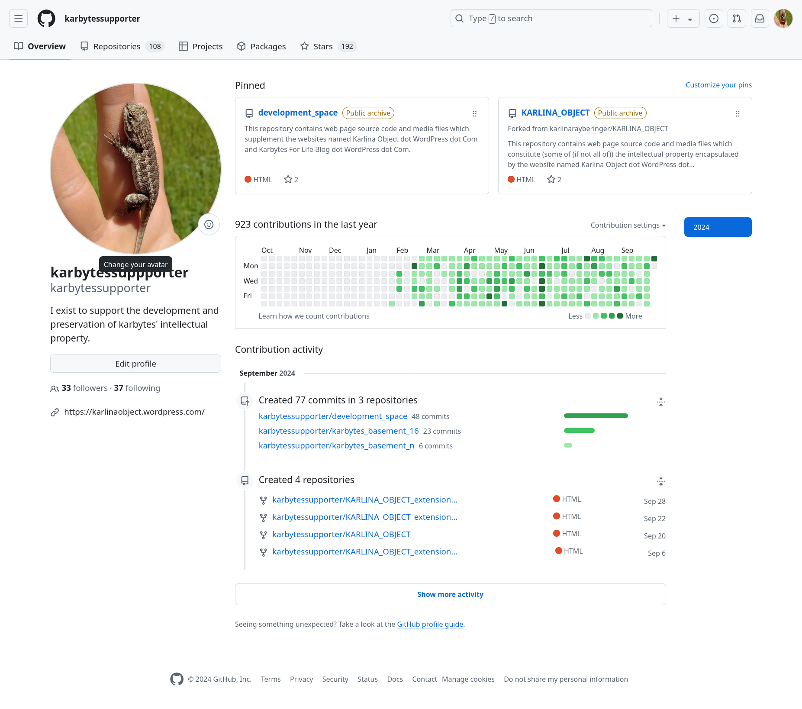Open karbytessupporter/development_space activity link
The image size is (802, 709).
333,416
